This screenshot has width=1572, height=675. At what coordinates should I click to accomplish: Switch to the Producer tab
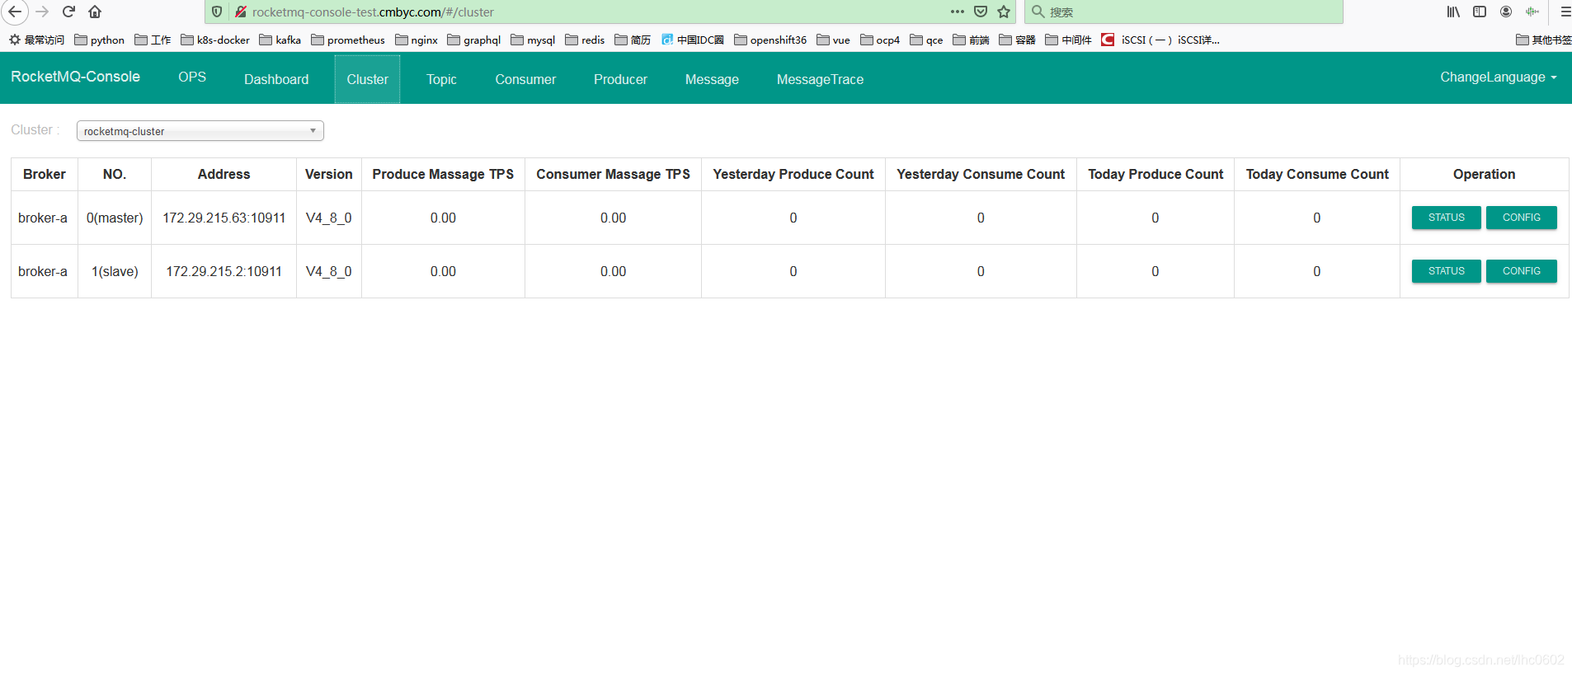point(620,79)
